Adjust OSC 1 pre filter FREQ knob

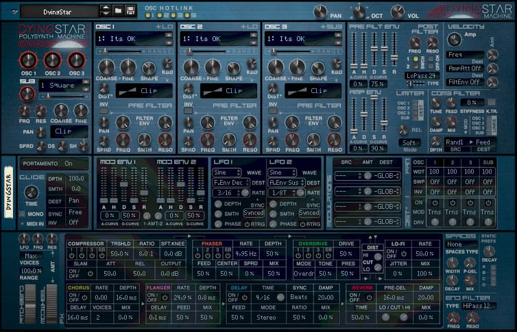click(123, 140)
